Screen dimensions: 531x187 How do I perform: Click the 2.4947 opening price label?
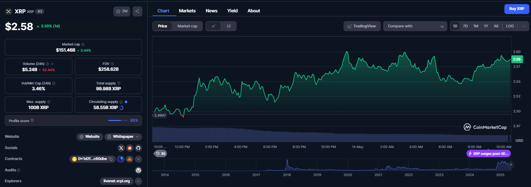tap(159, 115)
